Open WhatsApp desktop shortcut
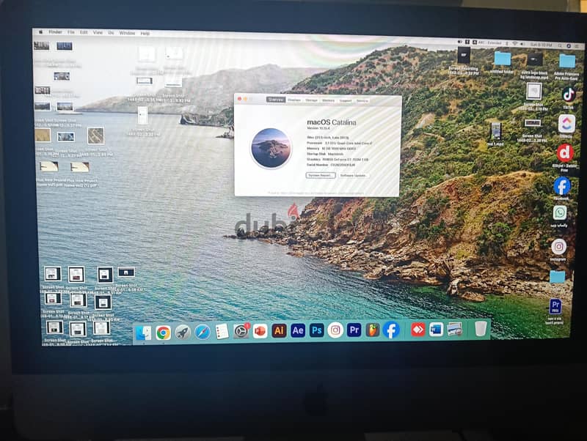The height and width of the screenshot is (441, 587). coord(560,212)
